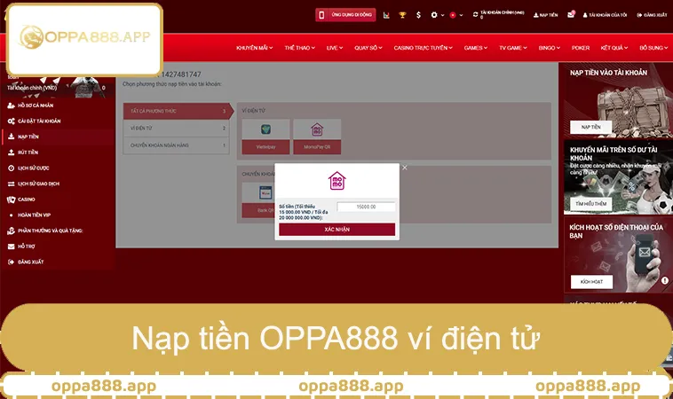Select the TẤT CẢ PHƯƠNG THỨC tab

coord(177,111)
